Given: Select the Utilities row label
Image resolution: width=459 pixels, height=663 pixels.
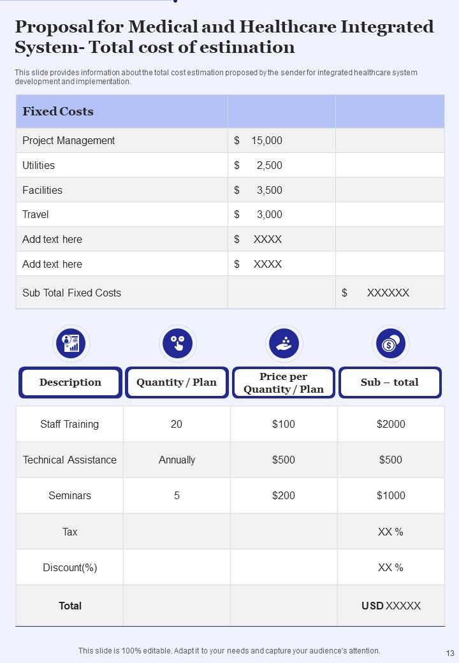Looking at the screenshot, I should [x=39, y=166].
